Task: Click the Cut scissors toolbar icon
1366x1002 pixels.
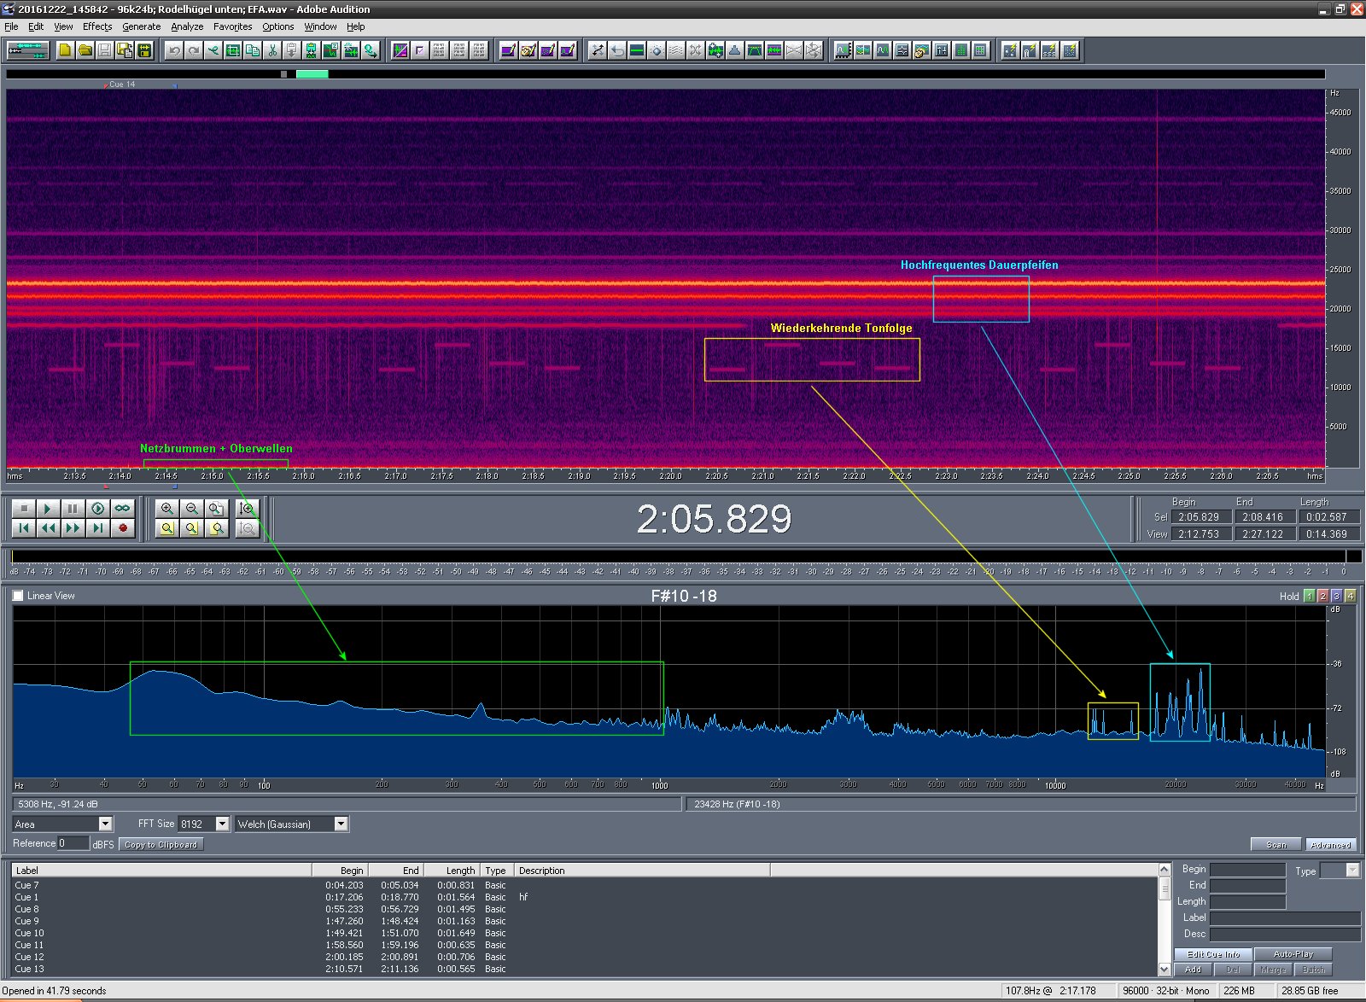Action: coord(272,50)
